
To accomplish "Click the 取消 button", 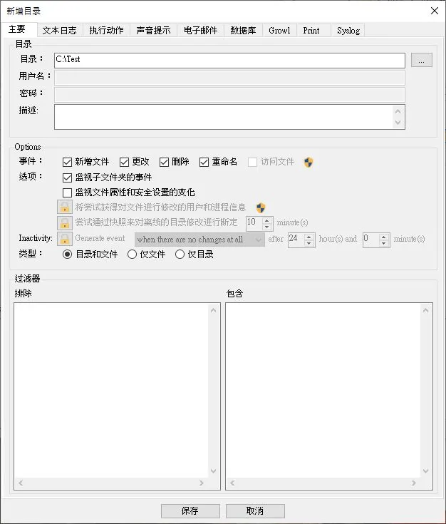I will (255, 510).
